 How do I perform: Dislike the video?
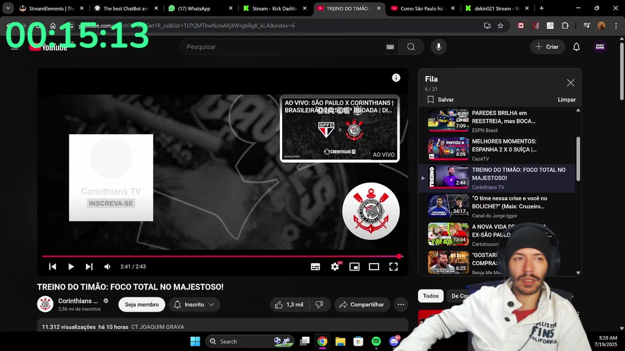coord(319,305)
